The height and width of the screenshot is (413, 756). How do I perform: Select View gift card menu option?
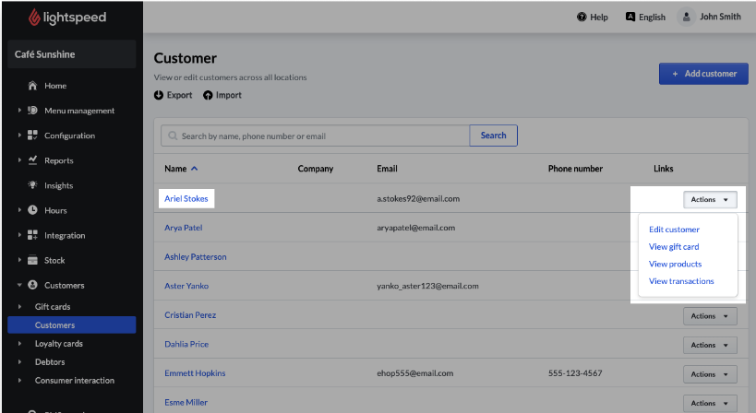(x=674, y=247)
